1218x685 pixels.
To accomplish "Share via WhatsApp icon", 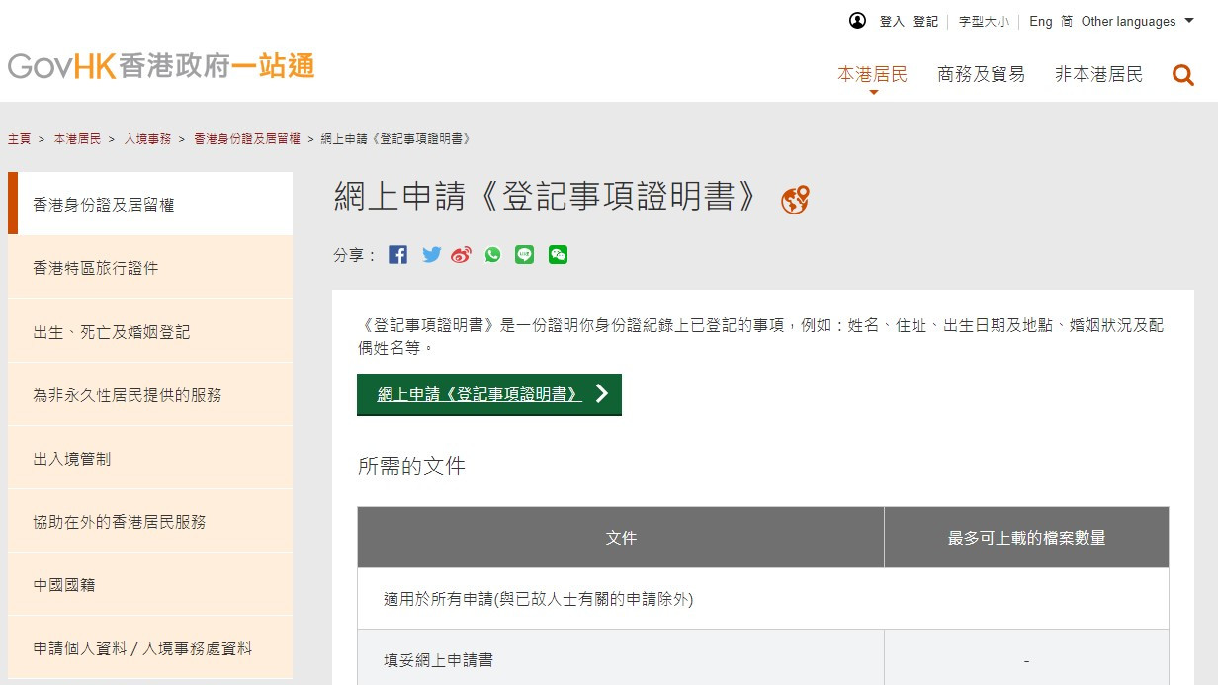I will [x=492, y=255].
